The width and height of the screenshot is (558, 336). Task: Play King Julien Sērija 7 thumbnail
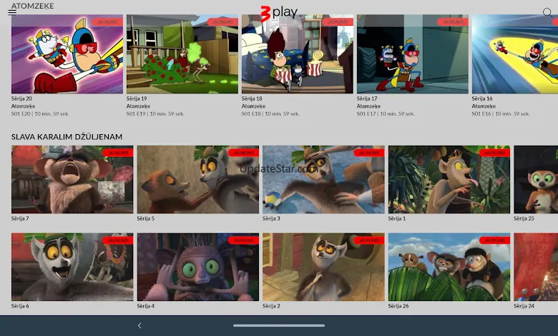click(72, 180)
